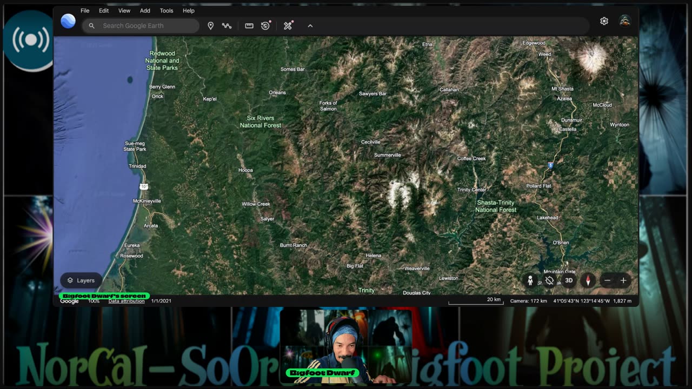The image size is (692, 389).
Task: Select the Arcata map label
Action: pyautogui.click(x=151, y=226)
